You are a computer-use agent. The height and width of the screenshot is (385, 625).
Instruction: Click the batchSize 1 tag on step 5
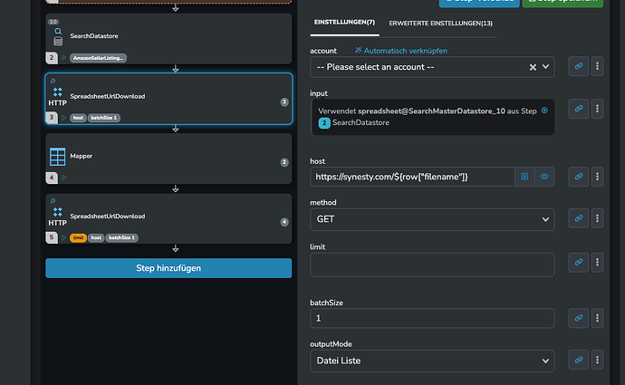pos(122,237)
